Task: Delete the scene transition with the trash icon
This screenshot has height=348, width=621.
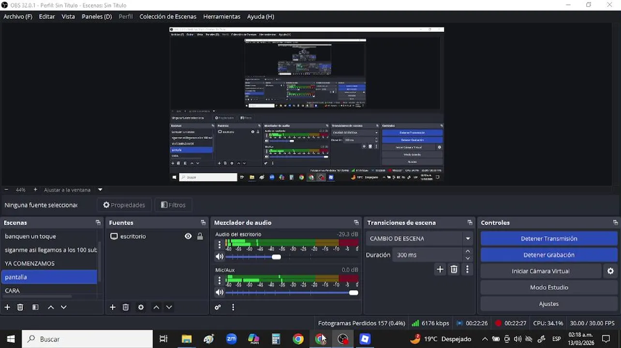Action: pos(454,269)
